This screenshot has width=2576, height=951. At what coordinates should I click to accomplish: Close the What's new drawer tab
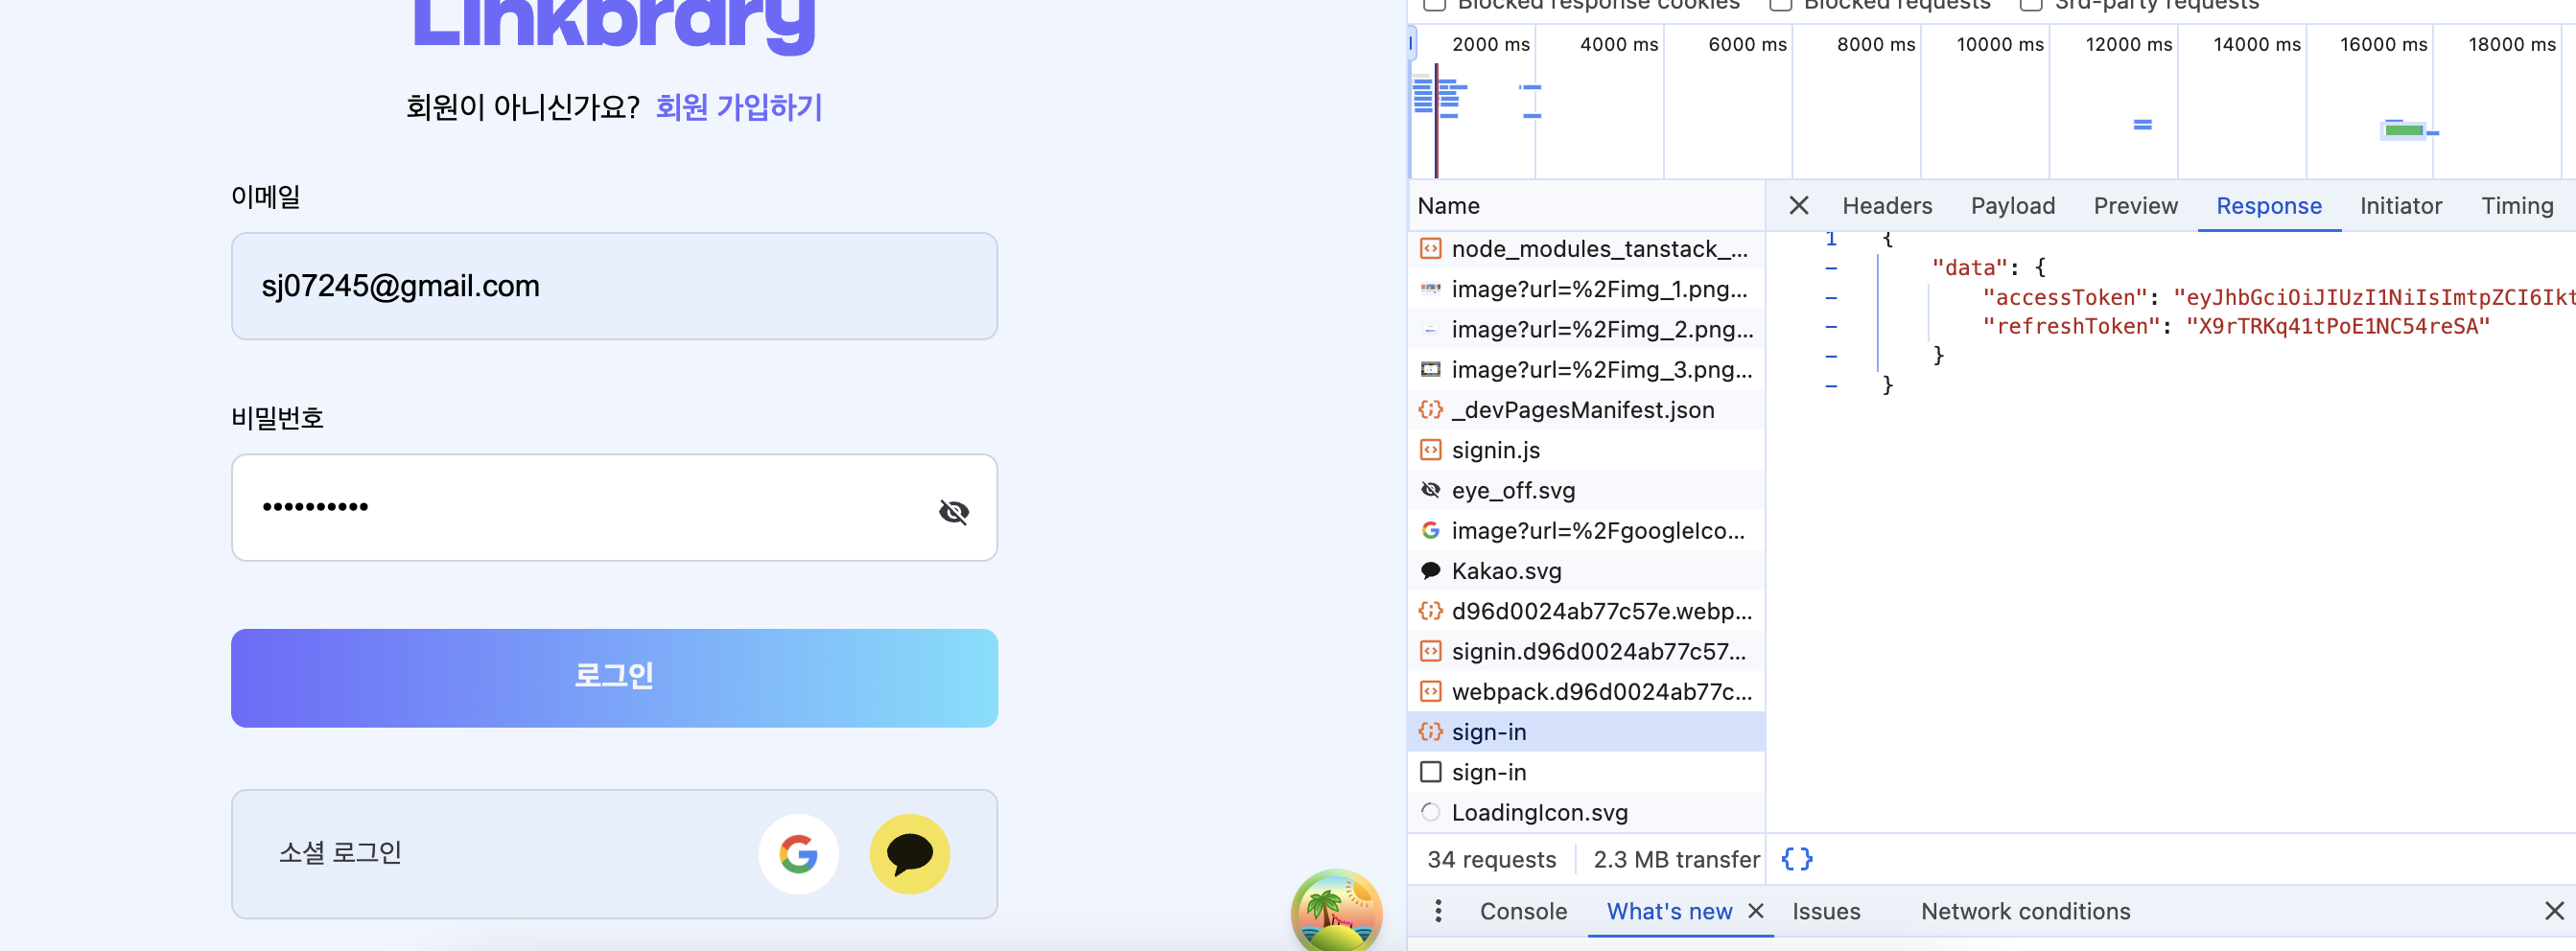pos(1755,911)
